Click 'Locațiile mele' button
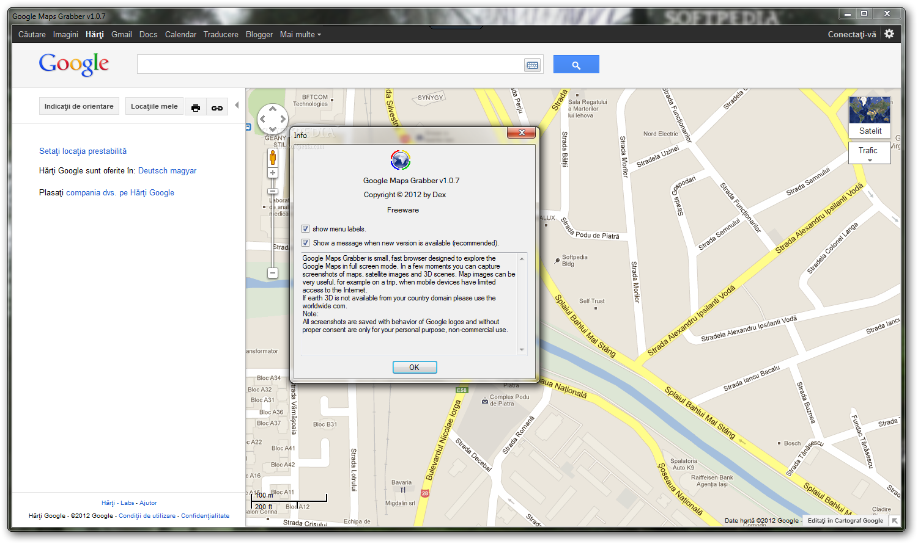Screen dimensions: 918x544 154,106
